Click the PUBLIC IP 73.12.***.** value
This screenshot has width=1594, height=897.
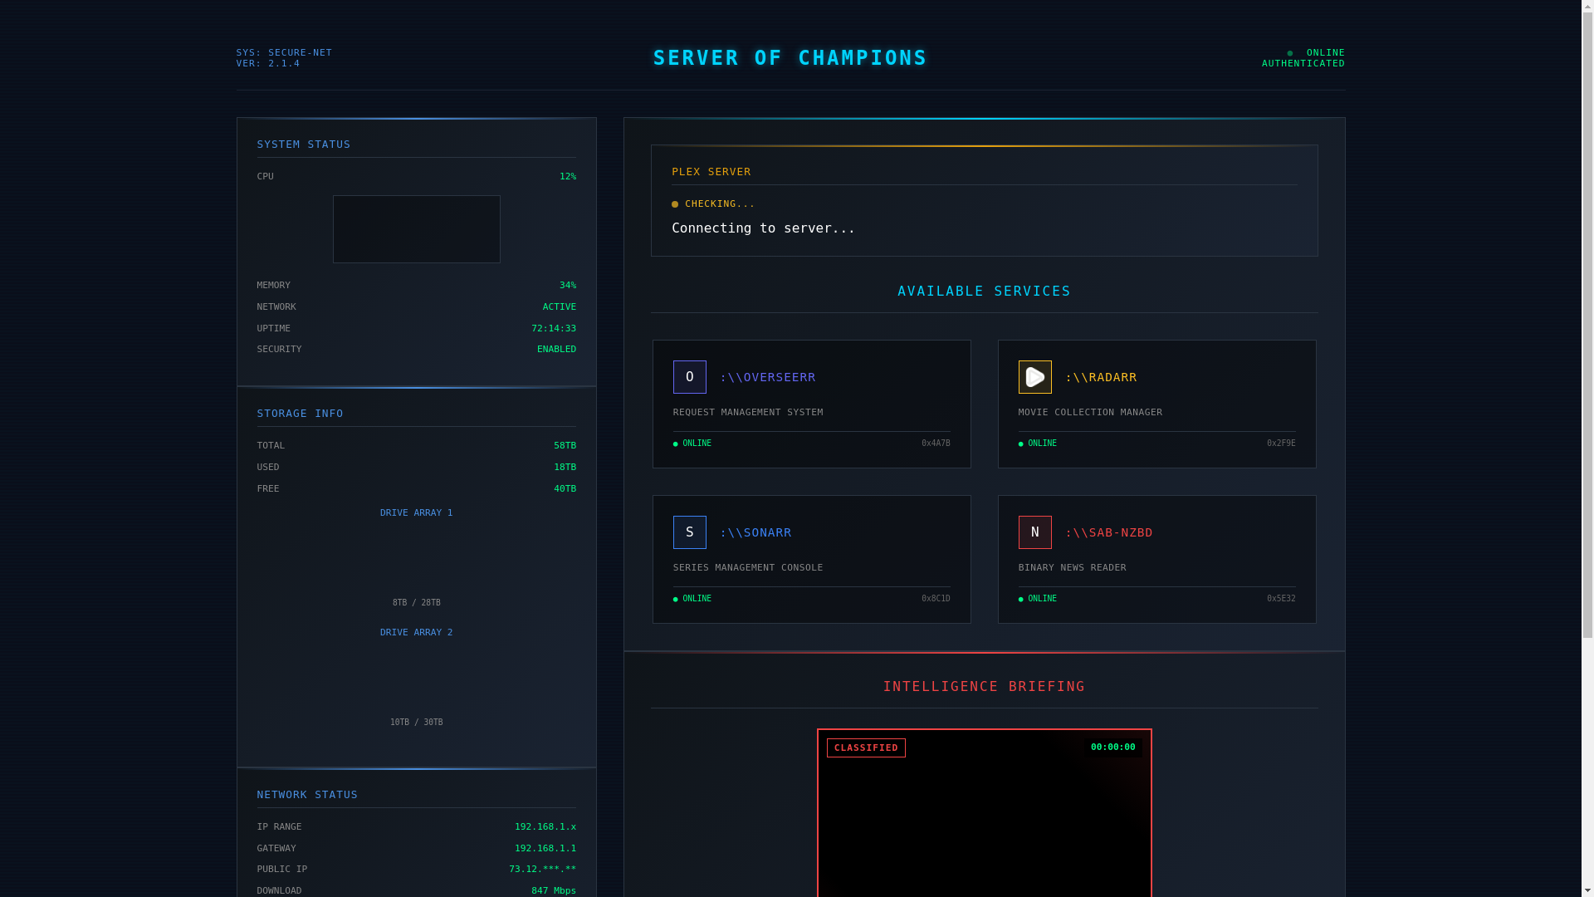(x=542, y=870)
